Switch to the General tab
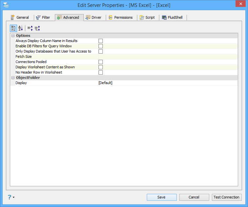 tap(20, 17)
